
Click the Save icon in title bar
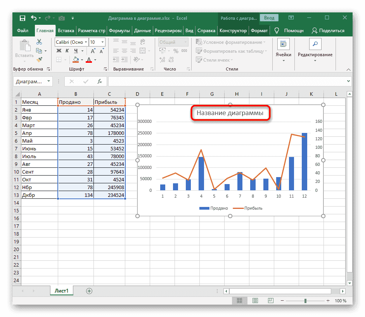coord(22,18)
